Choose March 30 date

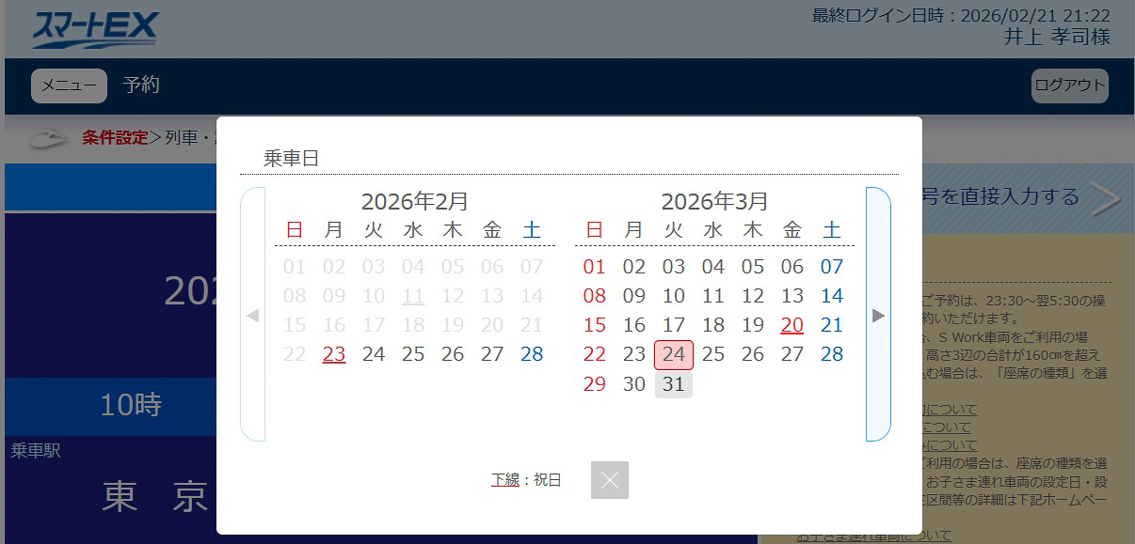click(634, 383)
